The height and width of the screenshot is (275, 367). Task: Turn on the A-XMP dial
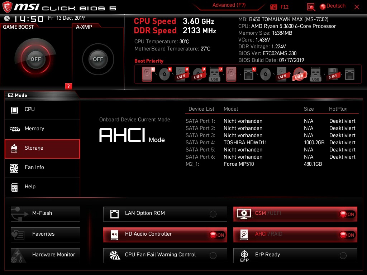98,59
